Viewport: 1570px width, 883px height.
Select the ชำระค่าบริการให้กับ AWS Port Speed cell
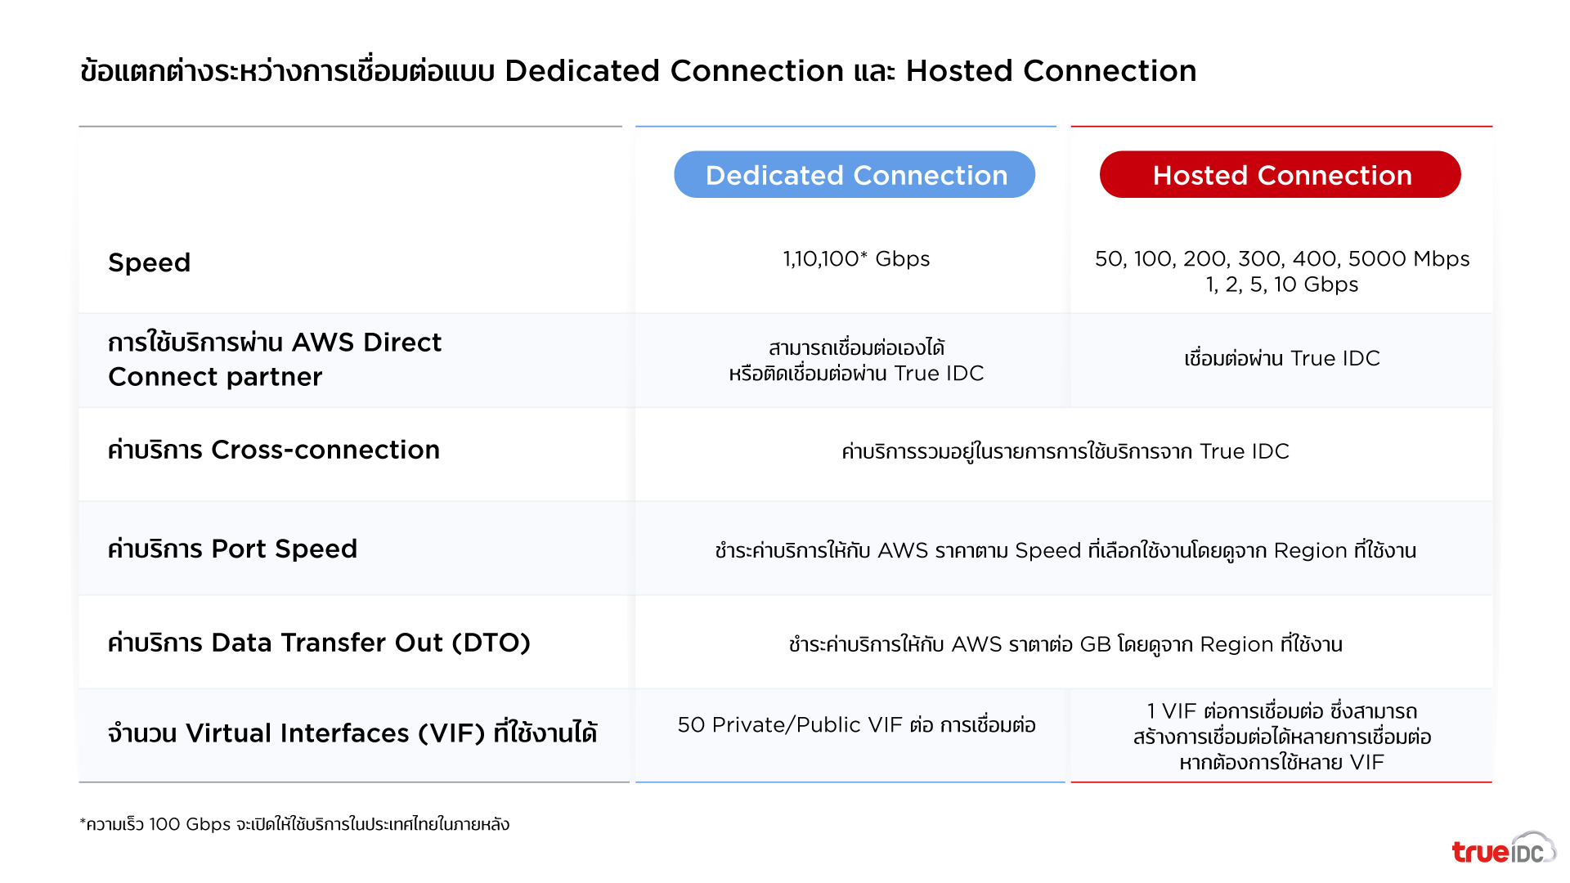coord(1063,549)
